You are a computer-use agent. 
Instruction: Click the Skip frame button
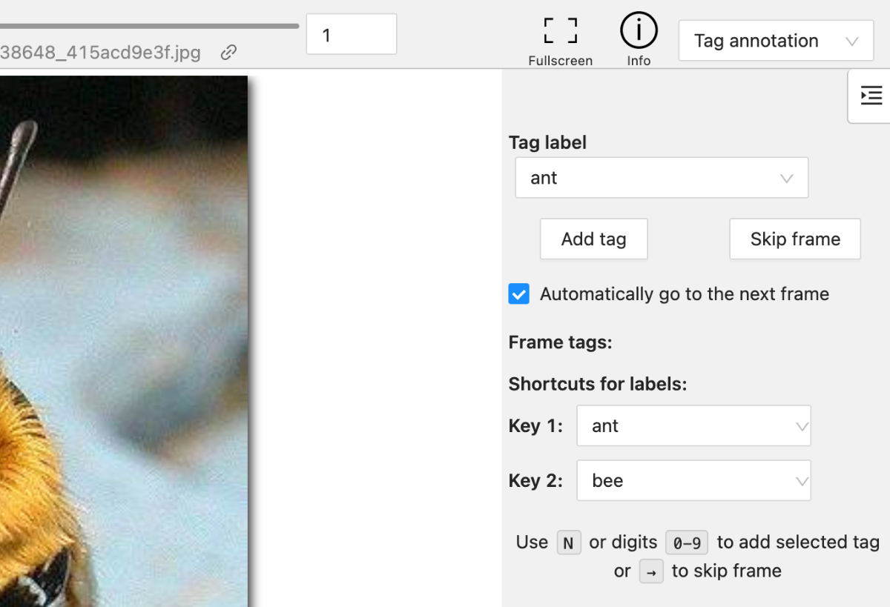pyautogui.click(x=795, y=239)
